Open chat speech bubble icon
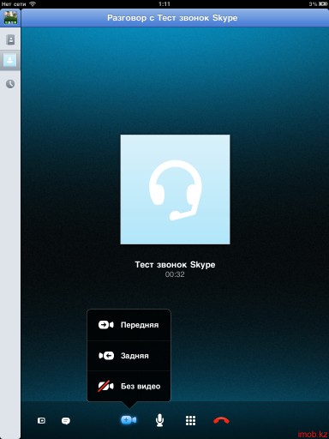Image resolution: width=329 pixels, height=439 pixels. coord(66,421)
